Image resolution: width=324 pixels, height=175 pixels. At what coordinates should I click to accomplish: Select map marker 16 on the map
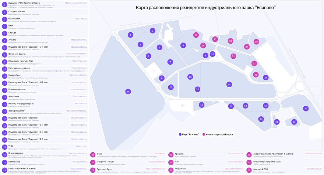(x=201, y=105)
